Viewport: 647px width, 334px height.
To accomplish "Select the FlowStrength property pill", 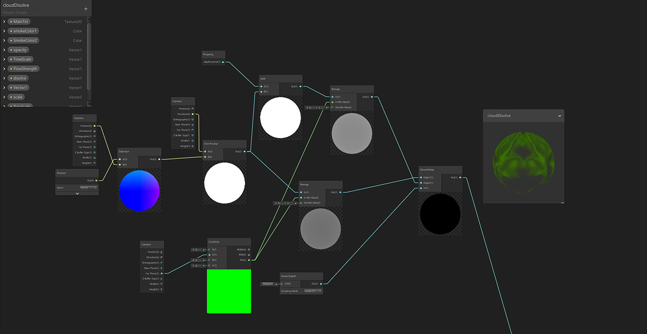I will click(x=24, y=69).
